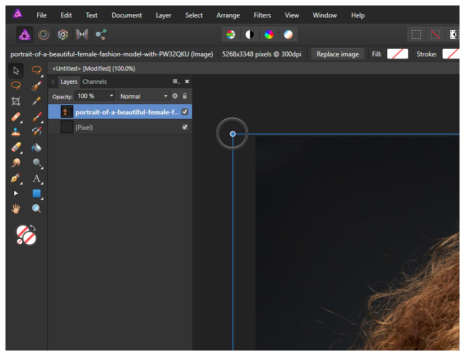Screen dimensions: 465x356
Task: Click the Affinity Photo app logo
Action: point(18,14)
